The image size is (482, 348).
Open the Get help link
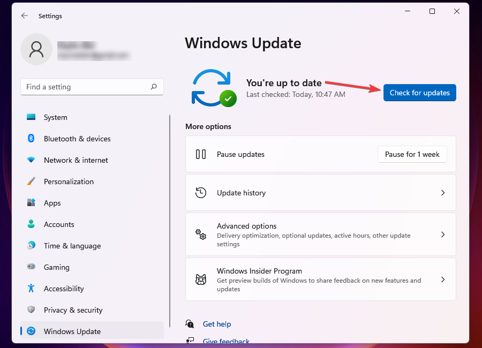click(x=217, y=324)
